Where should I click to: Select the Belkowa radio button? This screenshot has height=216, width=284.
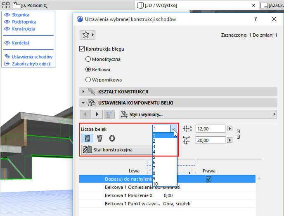88,70
